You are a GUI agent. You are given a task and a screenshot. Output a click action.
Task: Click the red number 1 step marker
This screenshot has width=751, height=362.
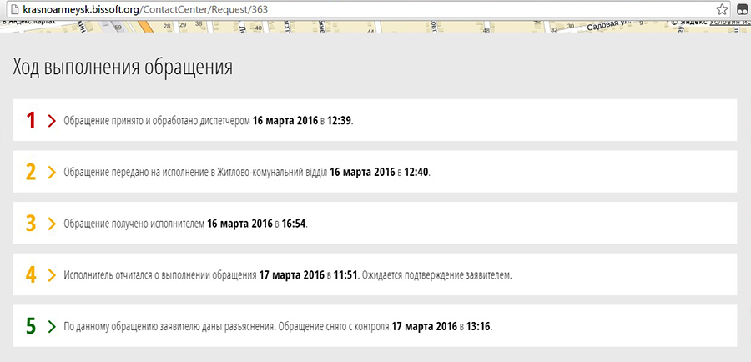[31, 121]
